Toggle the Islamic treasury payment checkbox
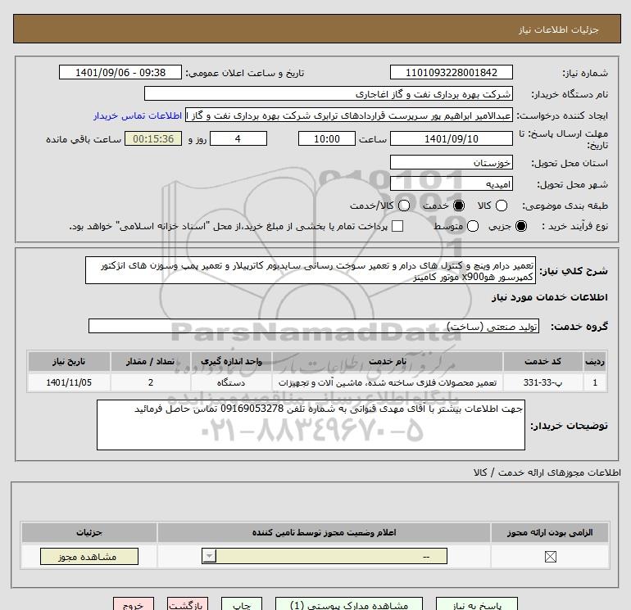Screen dimensions: 631x610 pos(397,226)
